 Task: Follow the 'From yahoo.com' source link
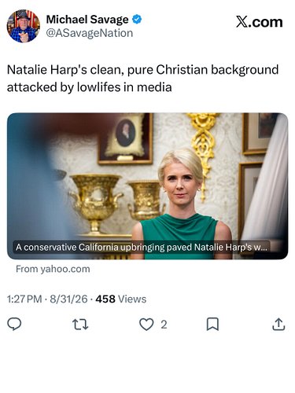[53, 269]
